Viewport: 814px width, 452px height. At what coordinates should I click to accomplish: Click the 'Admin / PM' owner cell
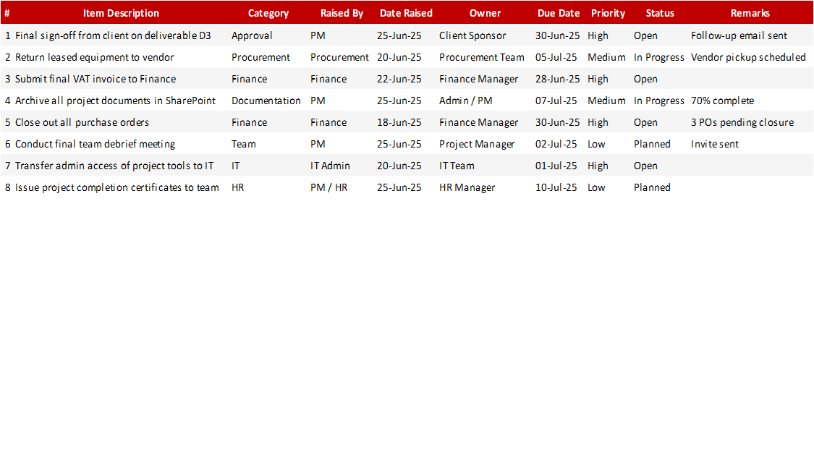pos(466,101)
